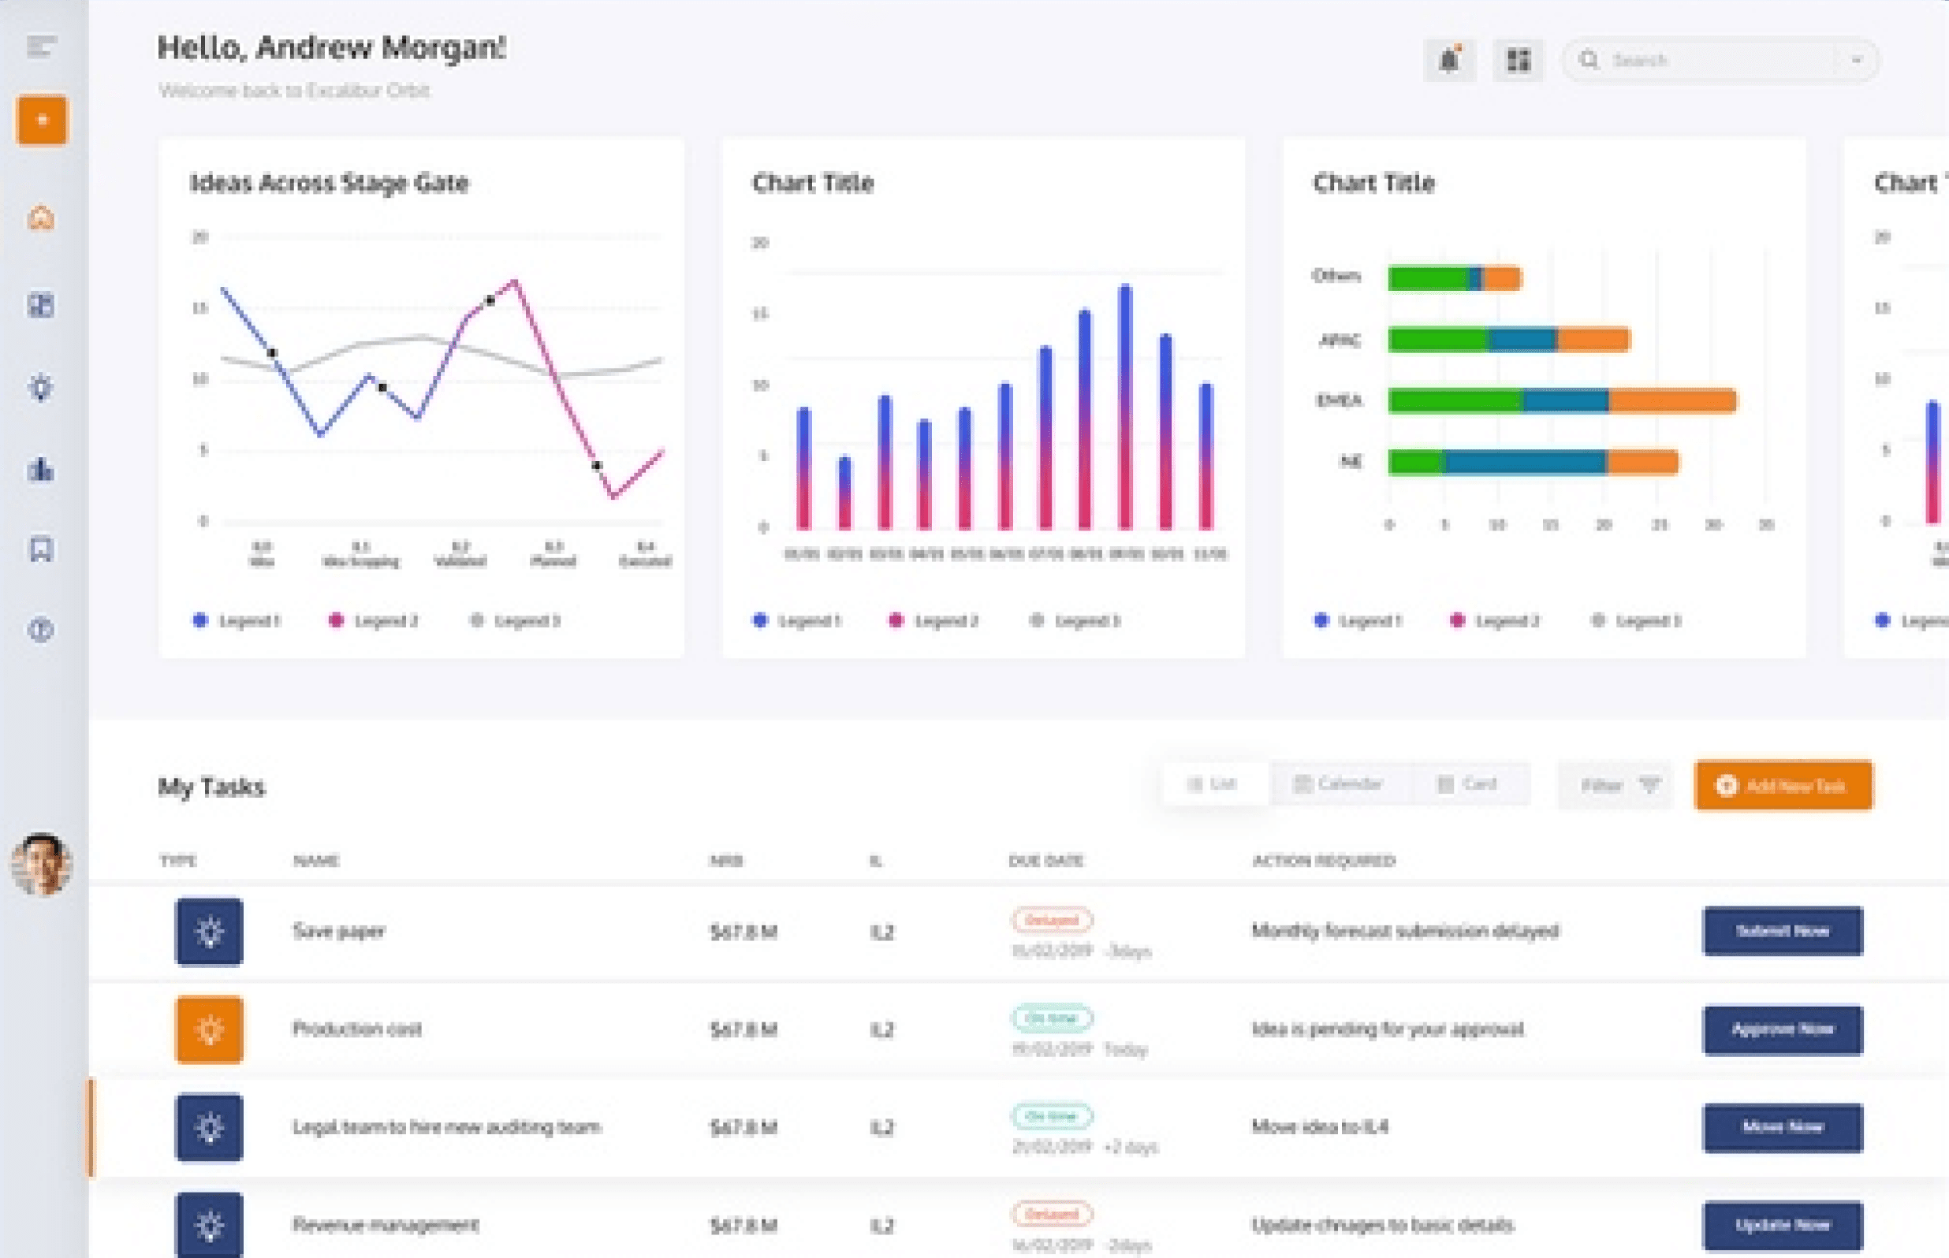This screenshot has height=1258, width=1949.
Task: Click the grid layout icon near search
Action: coord(1518,60)
